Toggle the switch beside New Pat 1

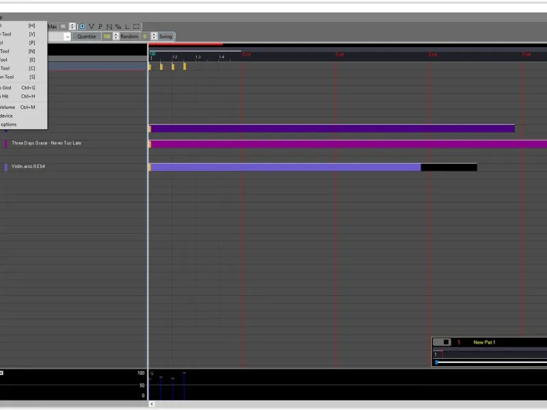[x=442, y=342]
